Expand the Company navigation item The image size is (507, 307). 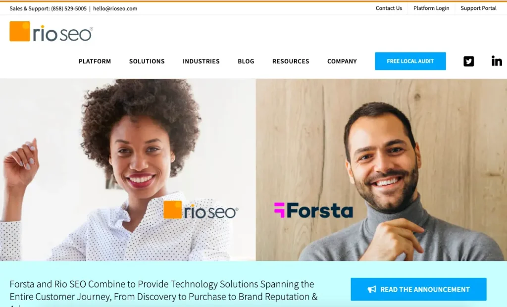pyautogui.click(x=342, y=61)
